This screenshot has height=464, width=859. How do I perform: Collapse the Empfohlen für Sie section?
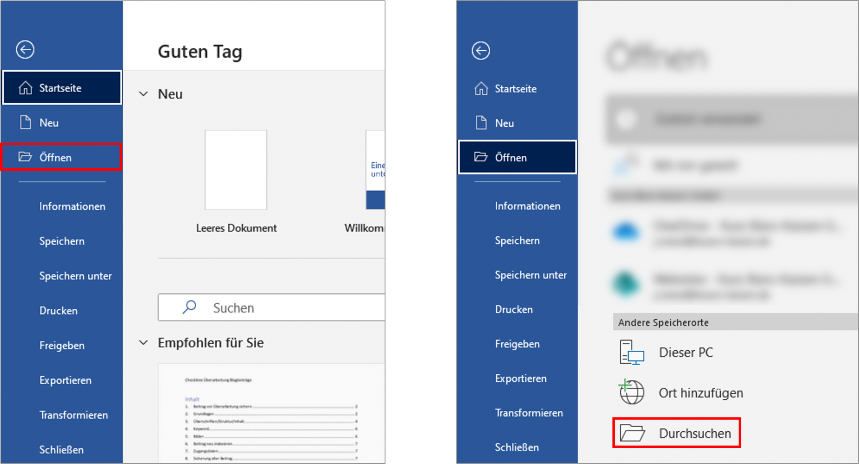tap(144, 342)
